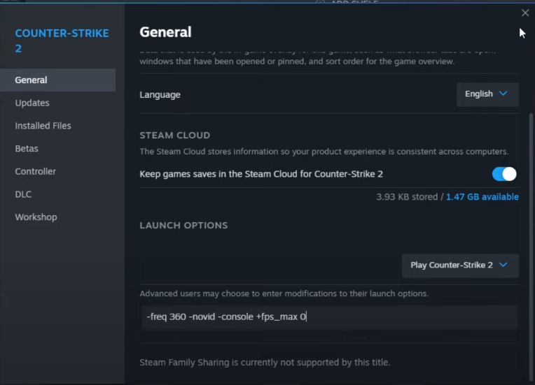
Task: Open the Workshop section
Action: (x=36, y=217)
